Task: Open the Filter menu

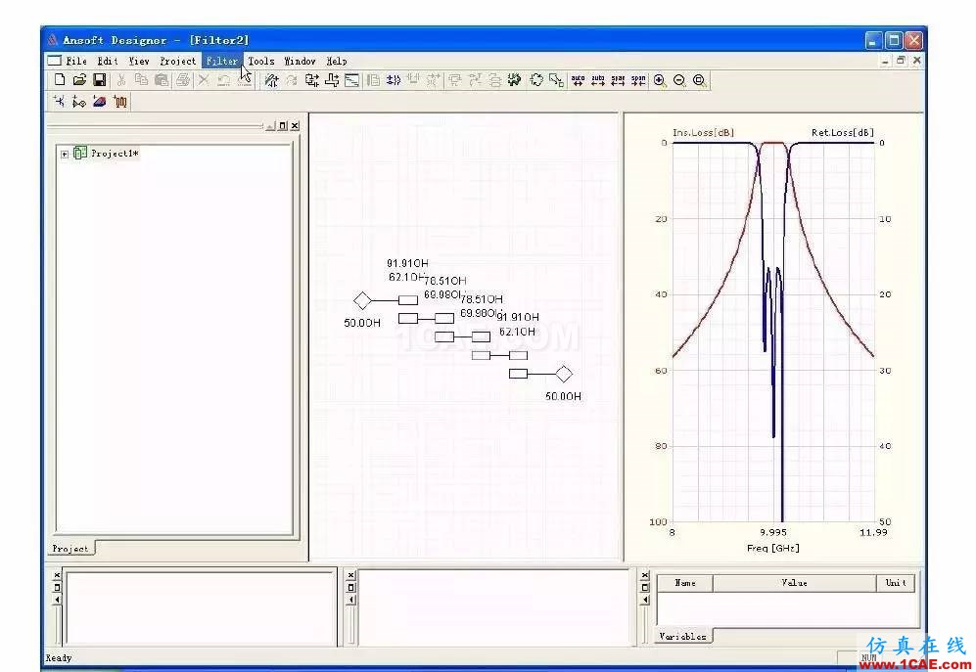Action: tap(221, 61)
